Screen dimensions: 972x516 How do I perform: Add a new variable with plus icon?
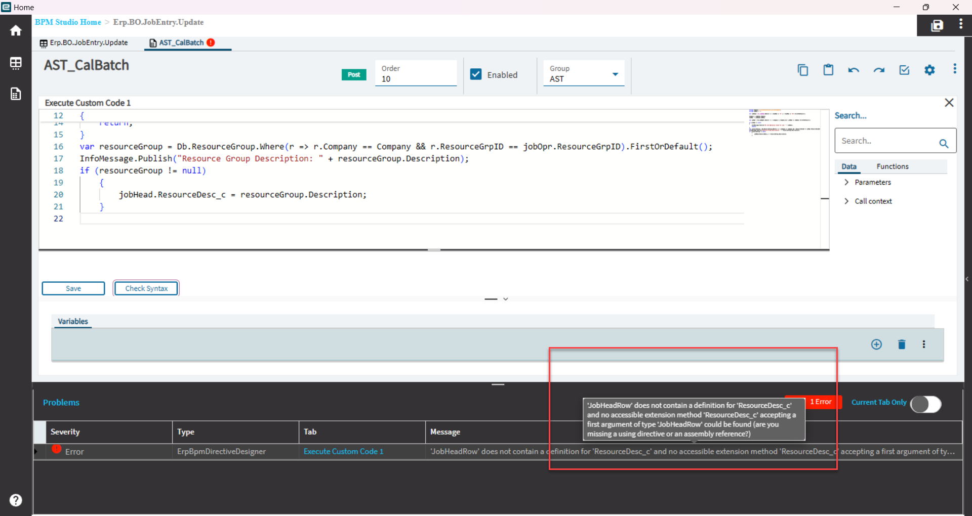coord(876,345)
